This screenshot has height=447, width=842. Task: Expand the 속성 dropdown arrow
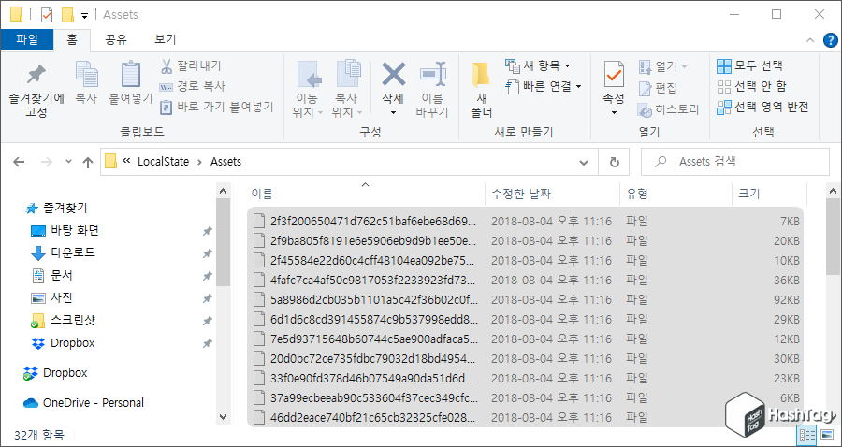pyautogui.click(x=614, y=113)
